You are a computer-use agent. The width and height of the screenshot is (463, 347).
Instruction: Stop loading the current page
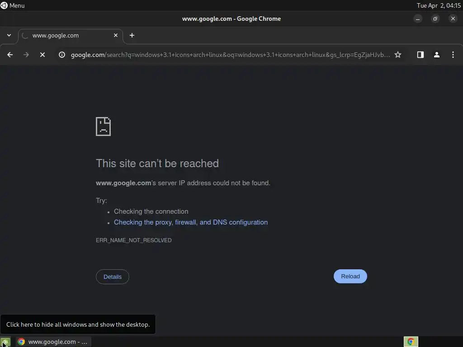point(42,55)
